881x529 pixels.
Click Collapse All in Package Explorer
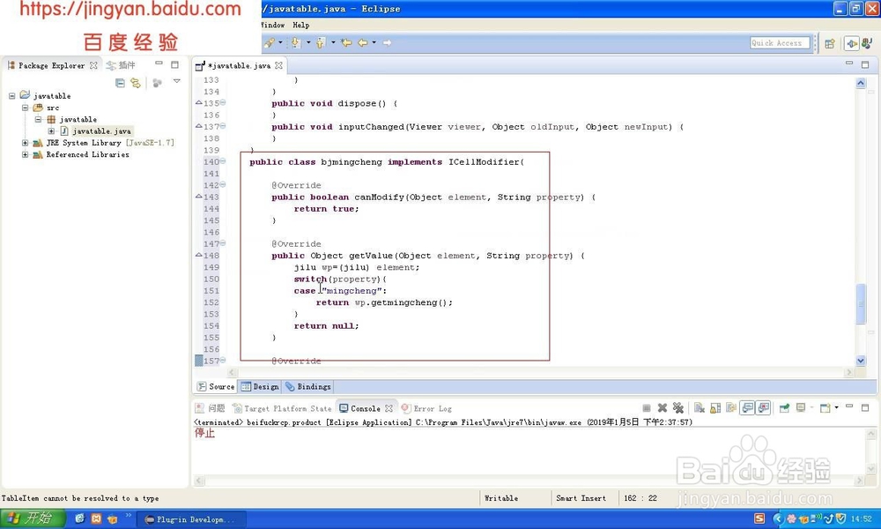[120, 83]
